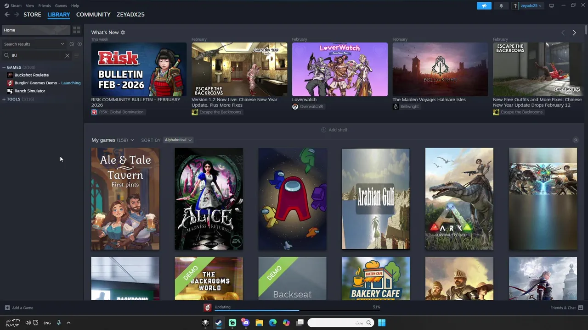Open File Explorer in taskbar
Screen dimensions: 588x330
click(259, 323)
